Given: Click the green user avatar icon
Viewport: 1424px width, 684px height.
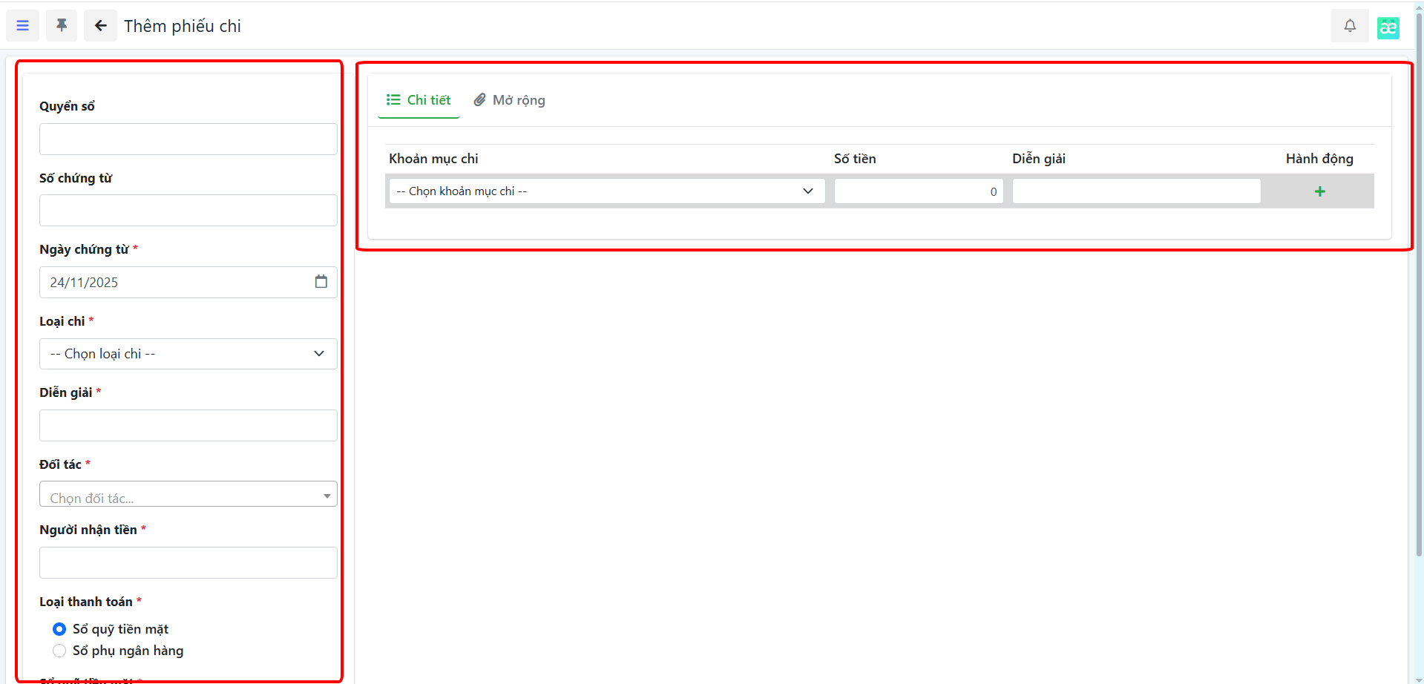Looking at the screenshot, I should click(1388, 27).
